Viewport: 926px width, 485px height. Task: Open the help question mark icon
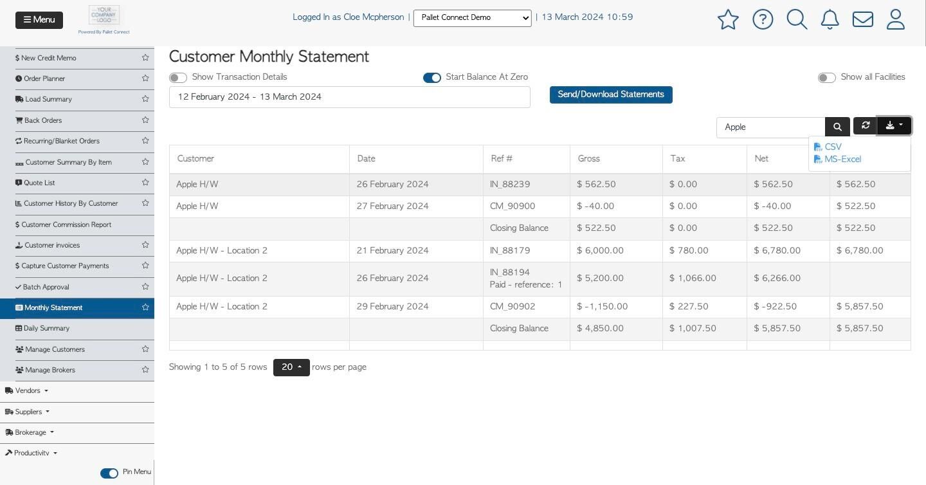763,19
